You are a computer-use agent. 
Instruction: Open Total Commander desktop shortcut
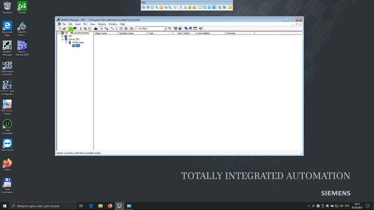click(x=7, y=185)
